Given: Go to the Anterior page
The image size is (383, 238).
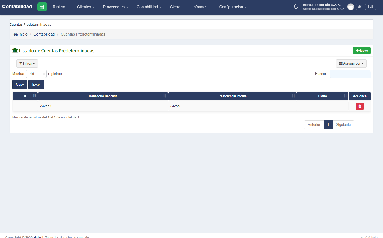Looking at the screenshot, I should click(x=314, y=125).
